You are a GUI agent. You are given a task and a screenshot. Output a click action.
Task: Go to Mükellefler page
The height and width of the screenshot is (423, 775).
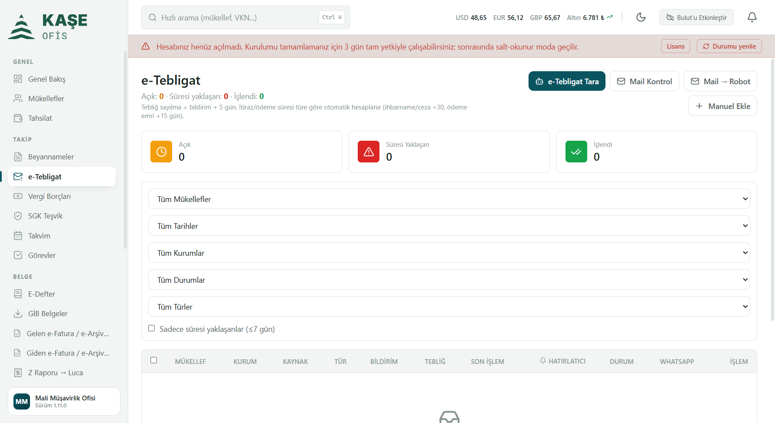click(62, 99)
